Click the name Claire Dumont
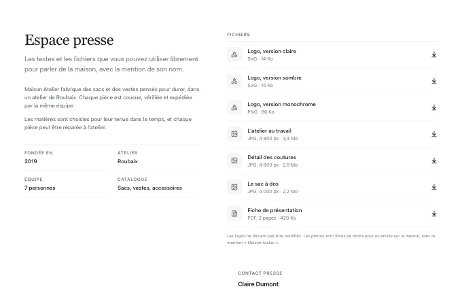This screenshot has height=289, width=462. [x=258, y=284]
